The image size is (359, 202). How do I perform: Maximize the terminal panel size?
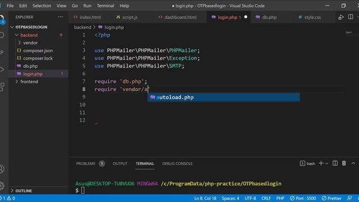353,163
